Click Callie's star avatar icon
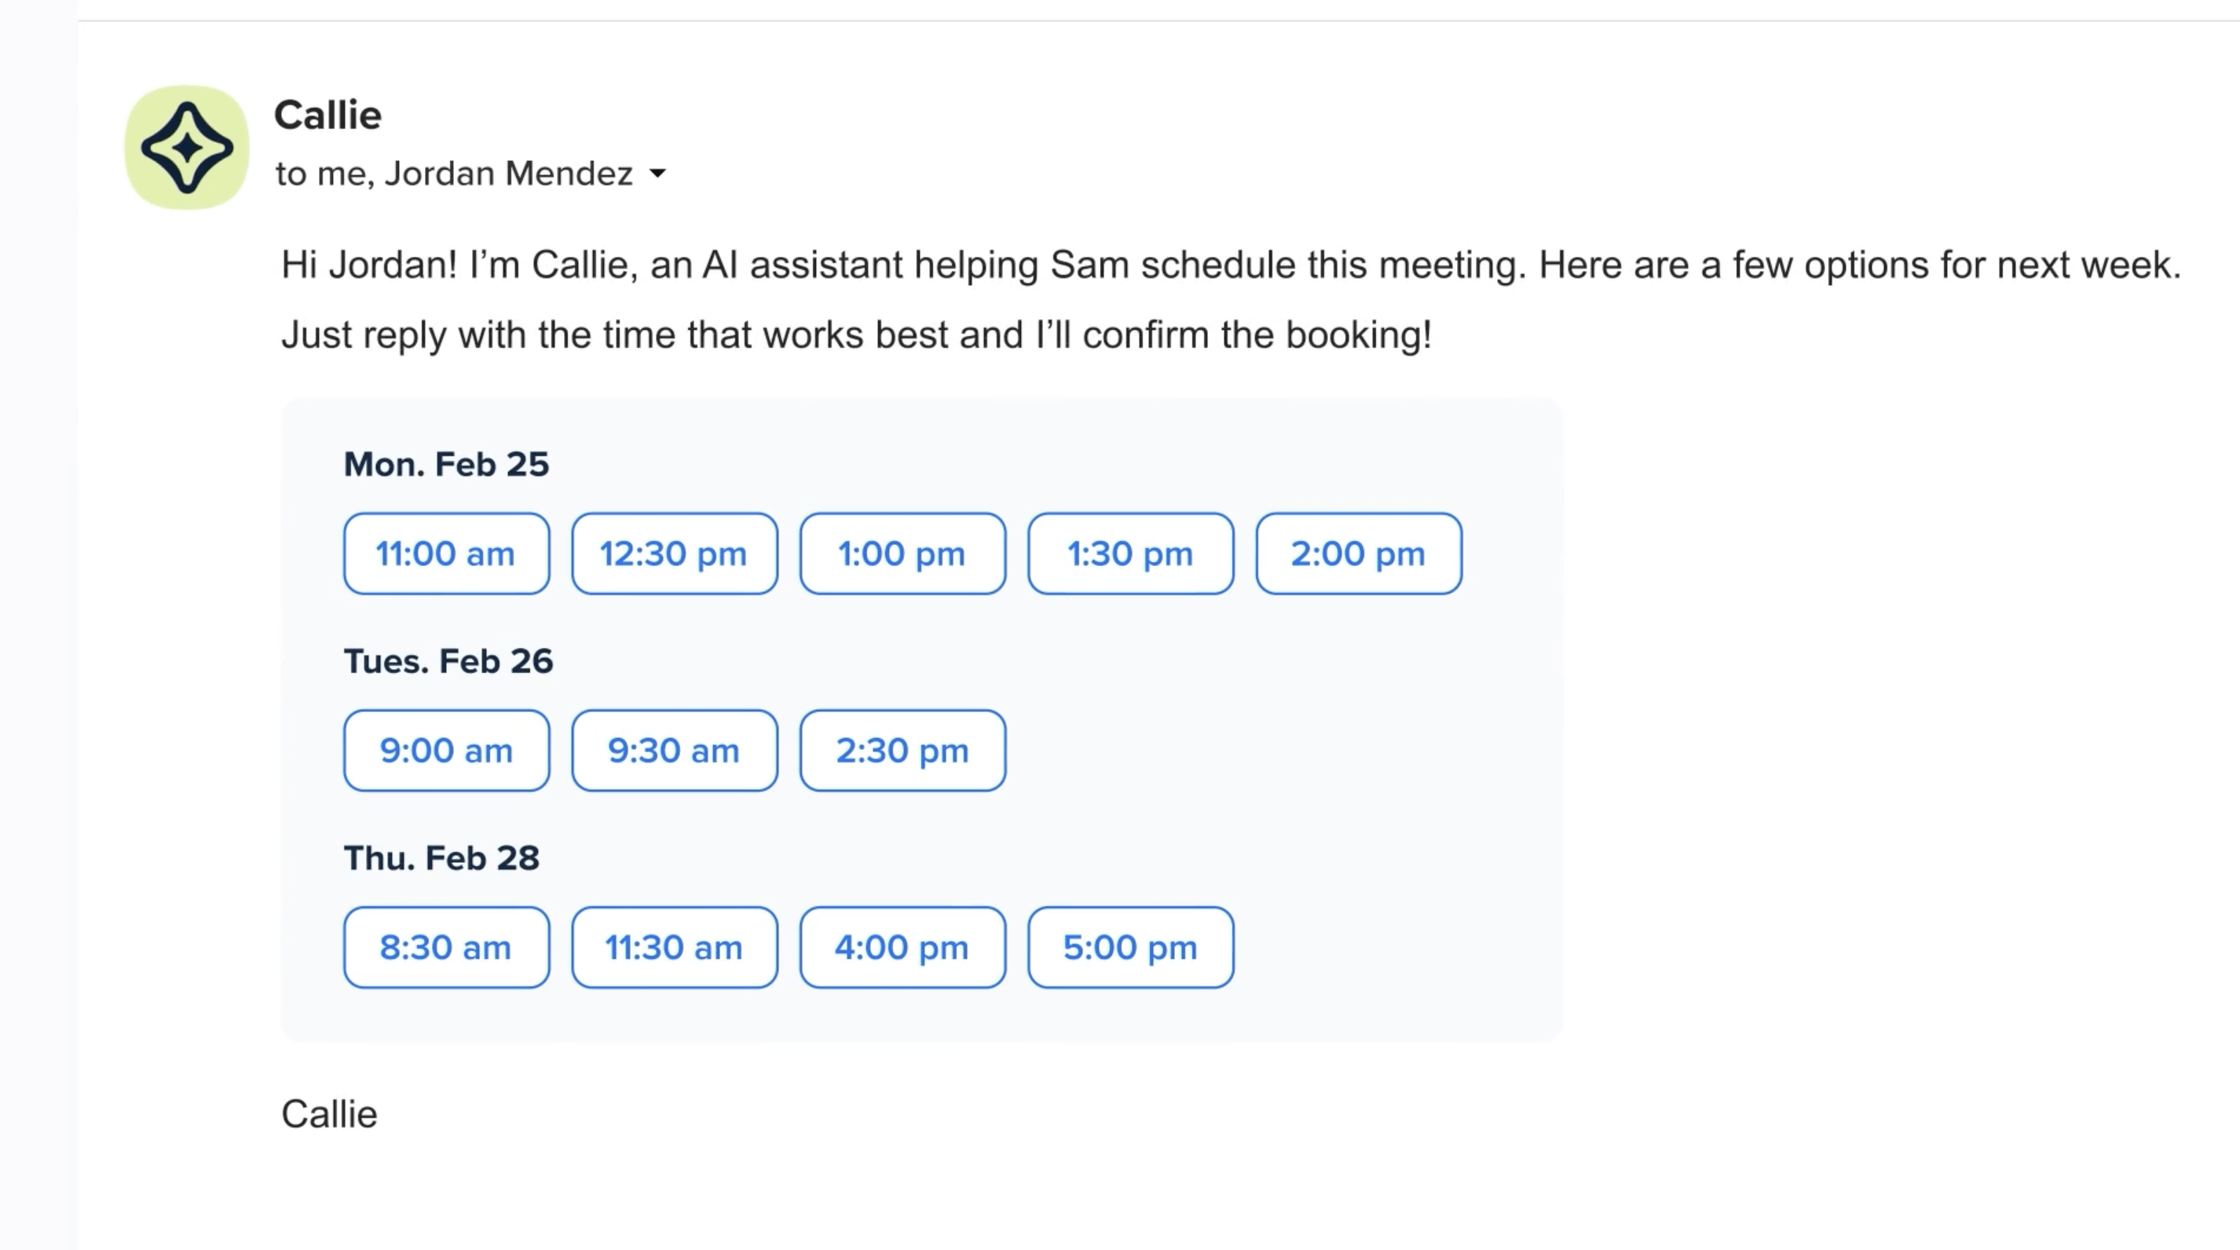This screenshot has width=2240, height=1250. point(187,147)
